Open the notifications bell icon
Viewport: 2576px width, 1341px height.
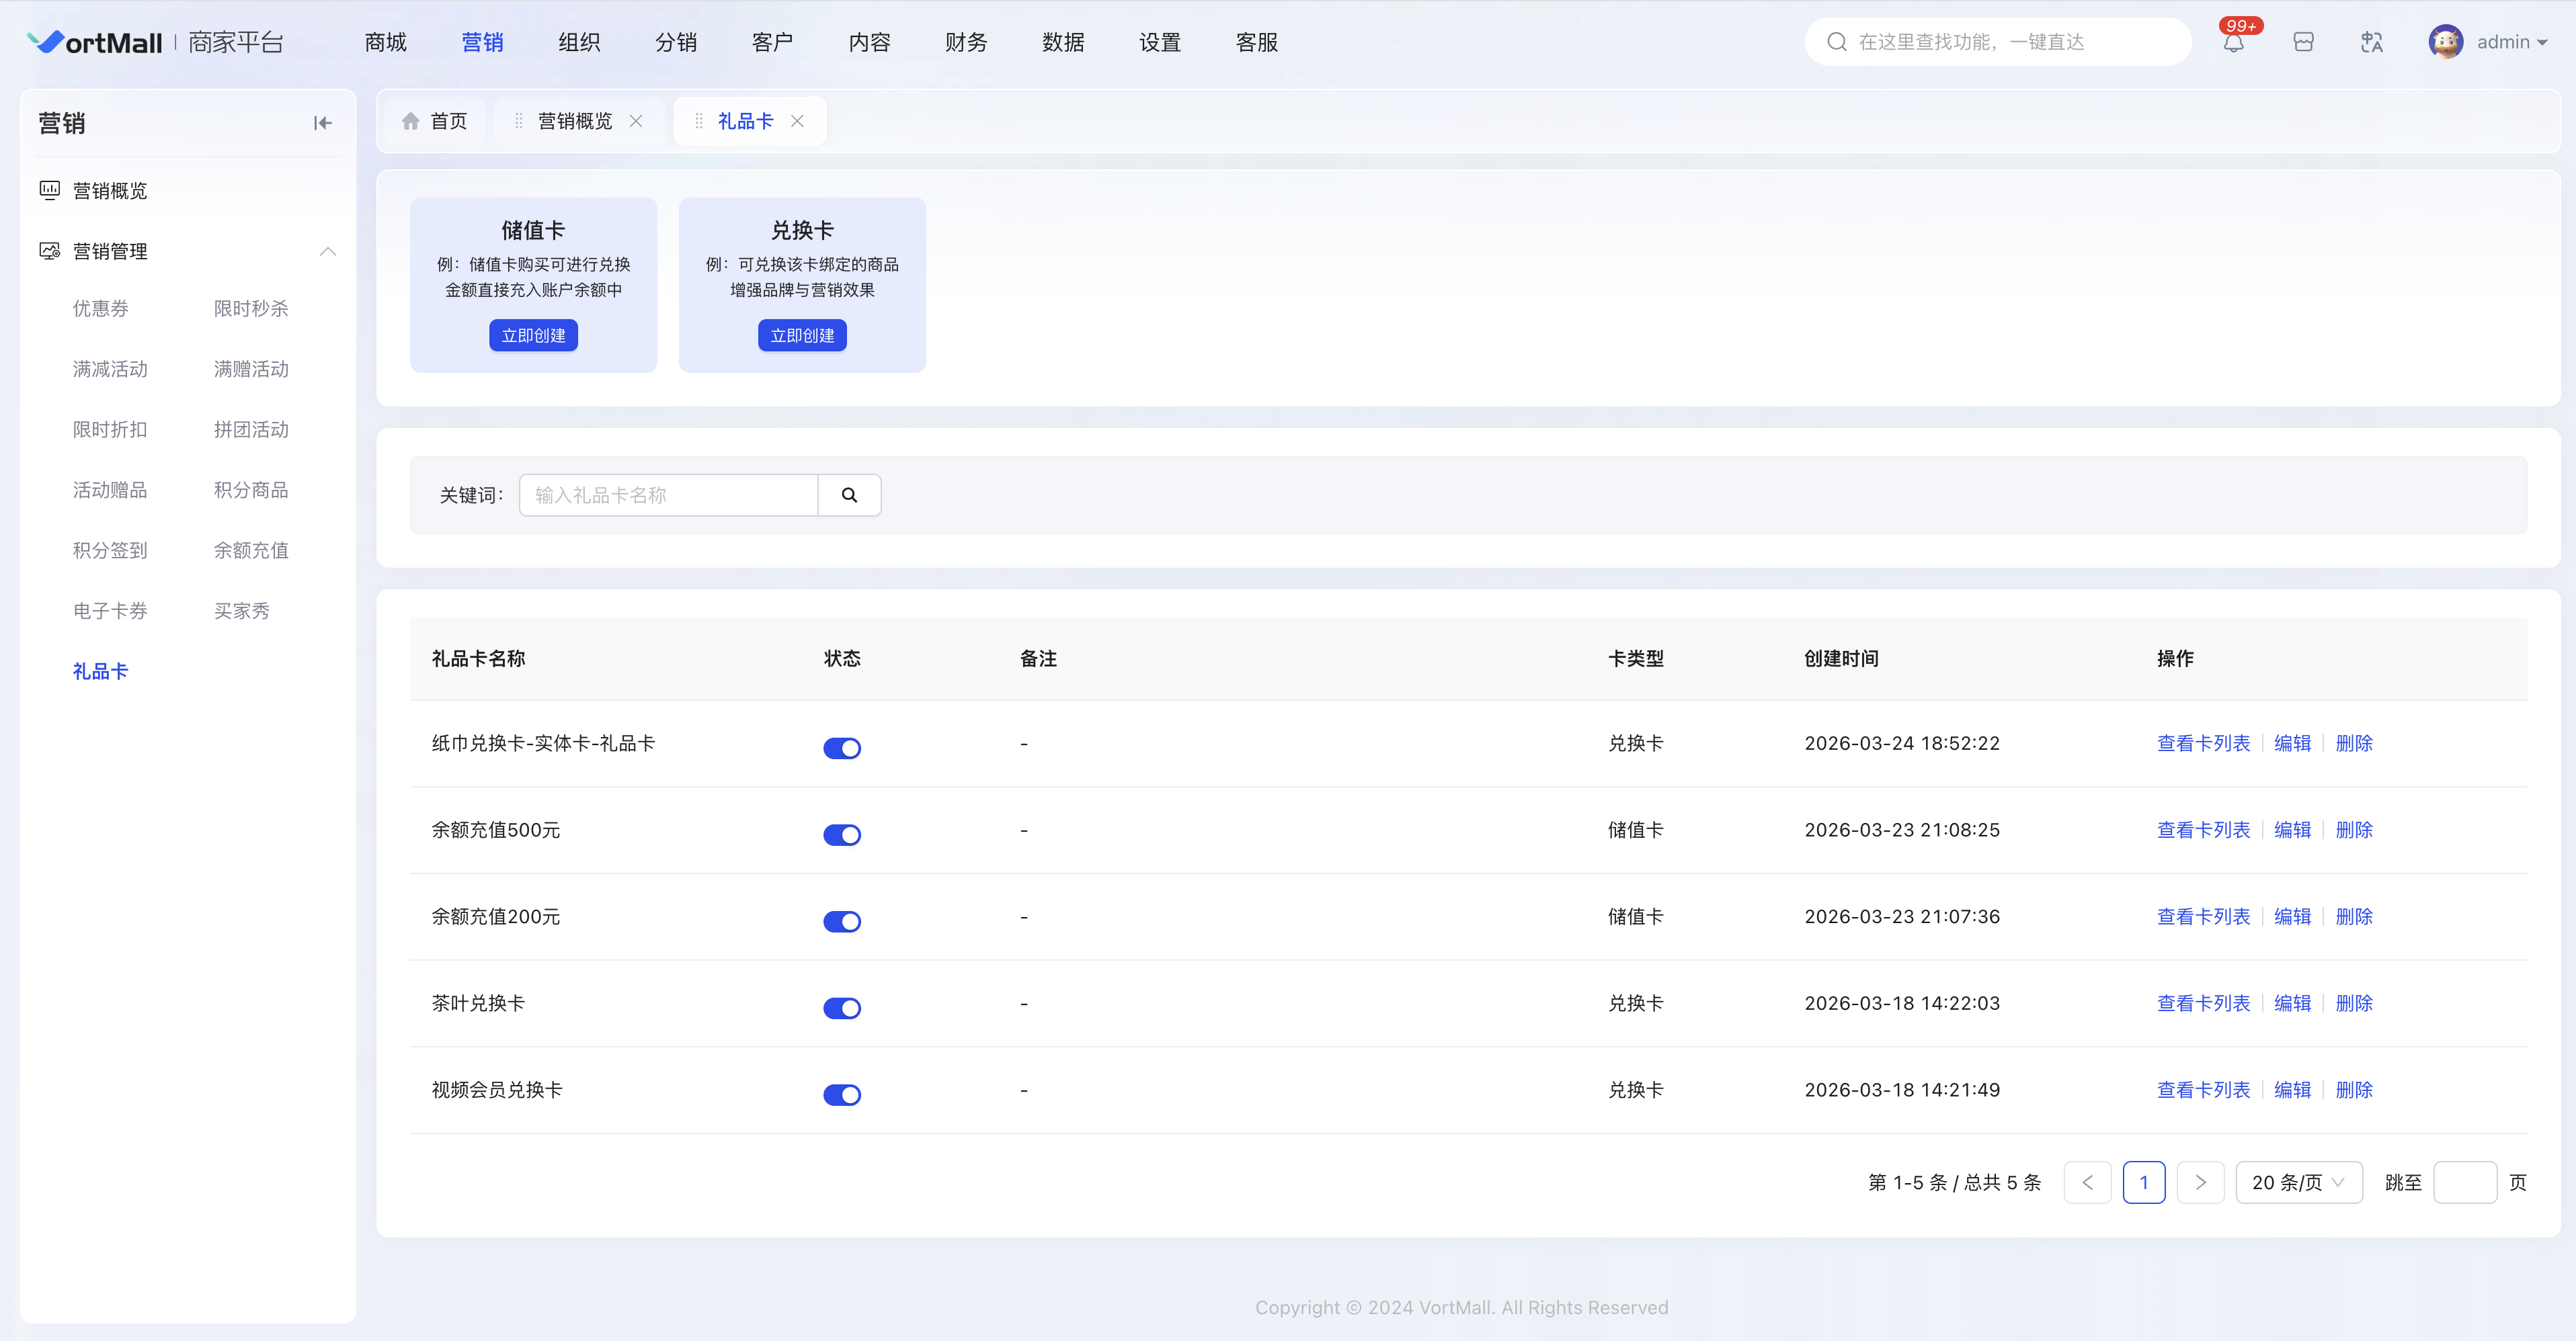coord(2233,42)
